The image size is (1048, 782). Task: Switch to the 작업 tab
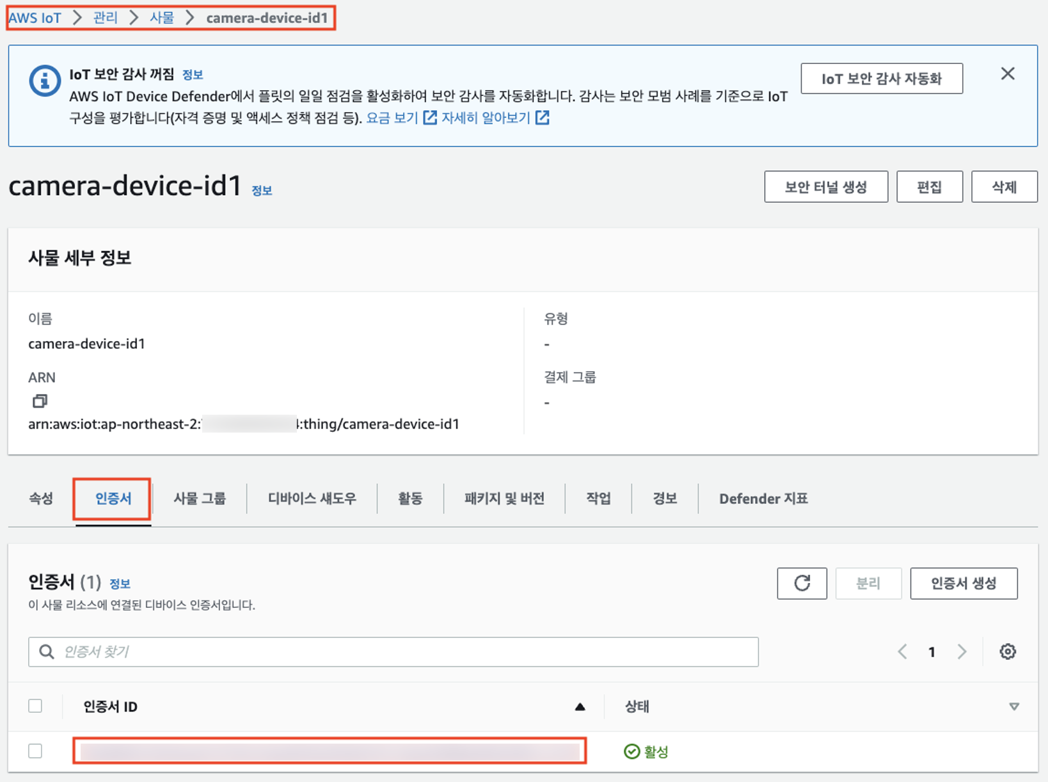click(598, 499)
